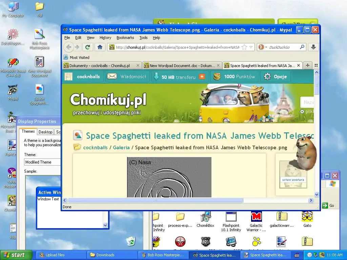The image size is (347, 260).
Task: Open the Gato icon in folder
Action: point(307,219)
